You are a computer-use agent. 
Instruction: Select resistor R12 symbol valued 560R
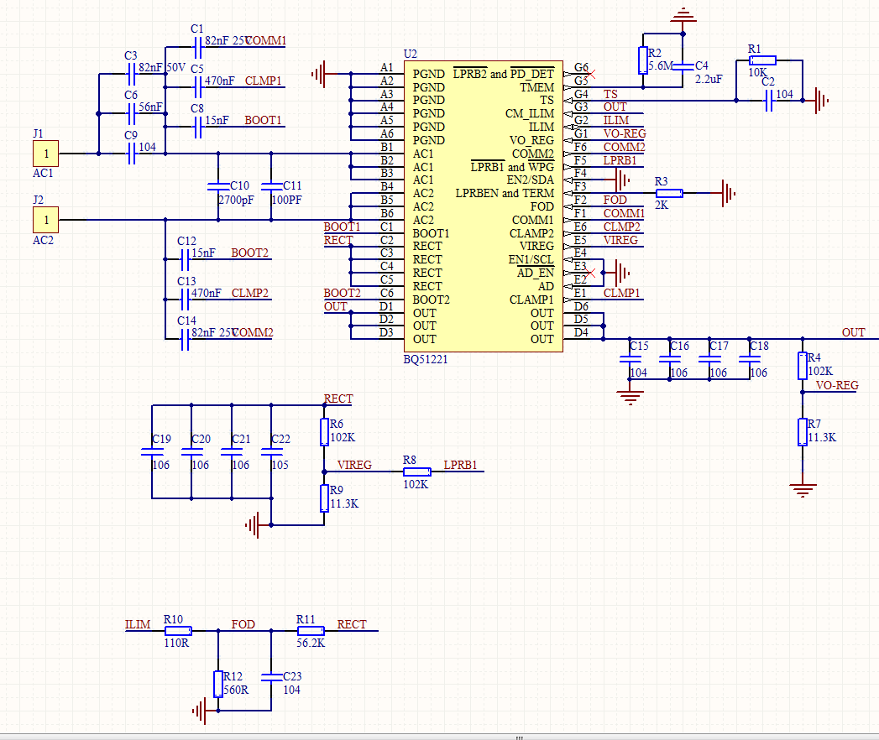(218, 684)
